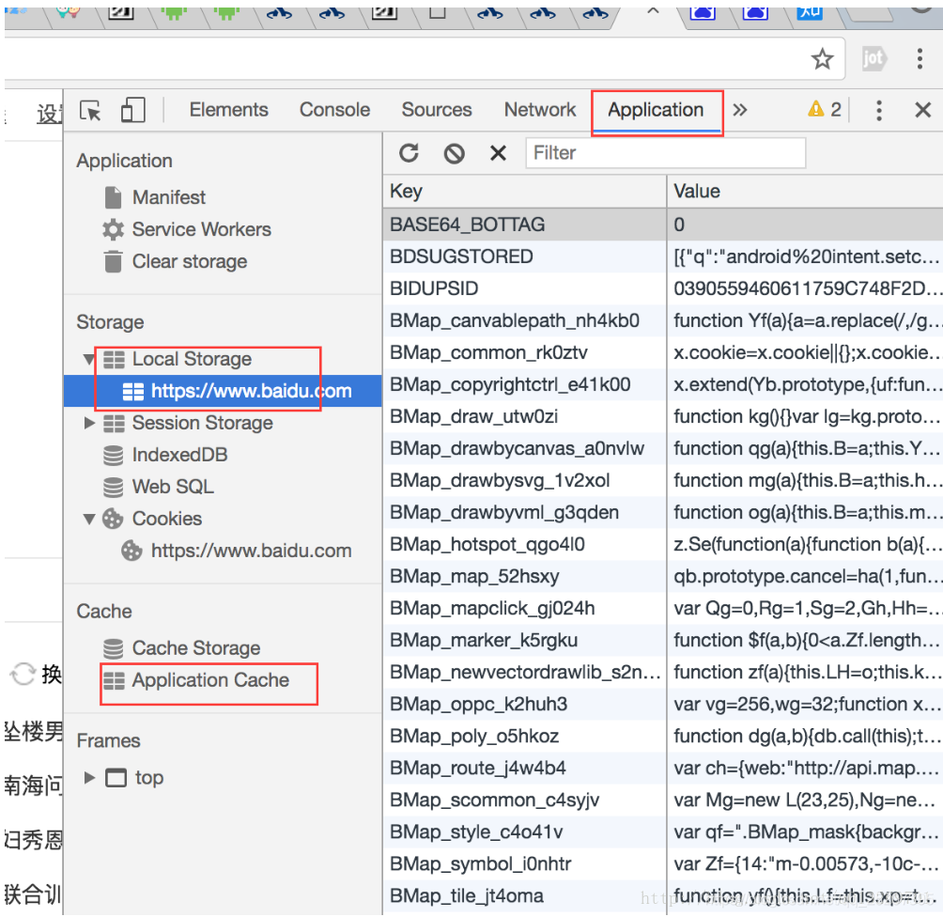
Task: Switch to the Console tab
Action: [334, 110]
